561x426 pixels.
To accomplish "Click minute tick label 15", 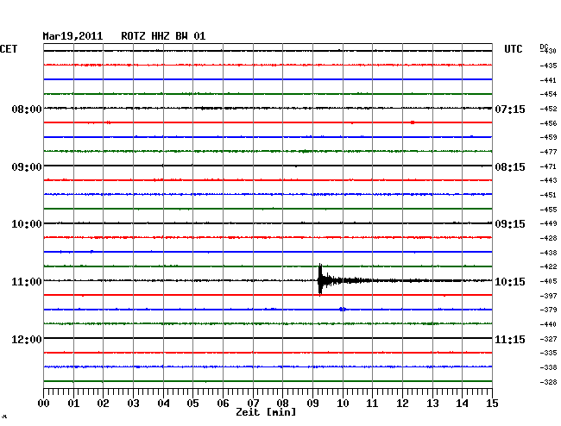I will click(x=492, y=404).
